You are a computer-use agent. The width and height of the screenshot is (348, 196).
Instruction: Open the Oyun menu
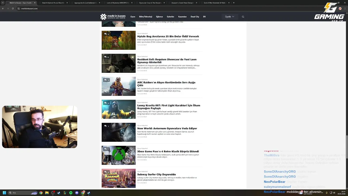click(133, 17)
